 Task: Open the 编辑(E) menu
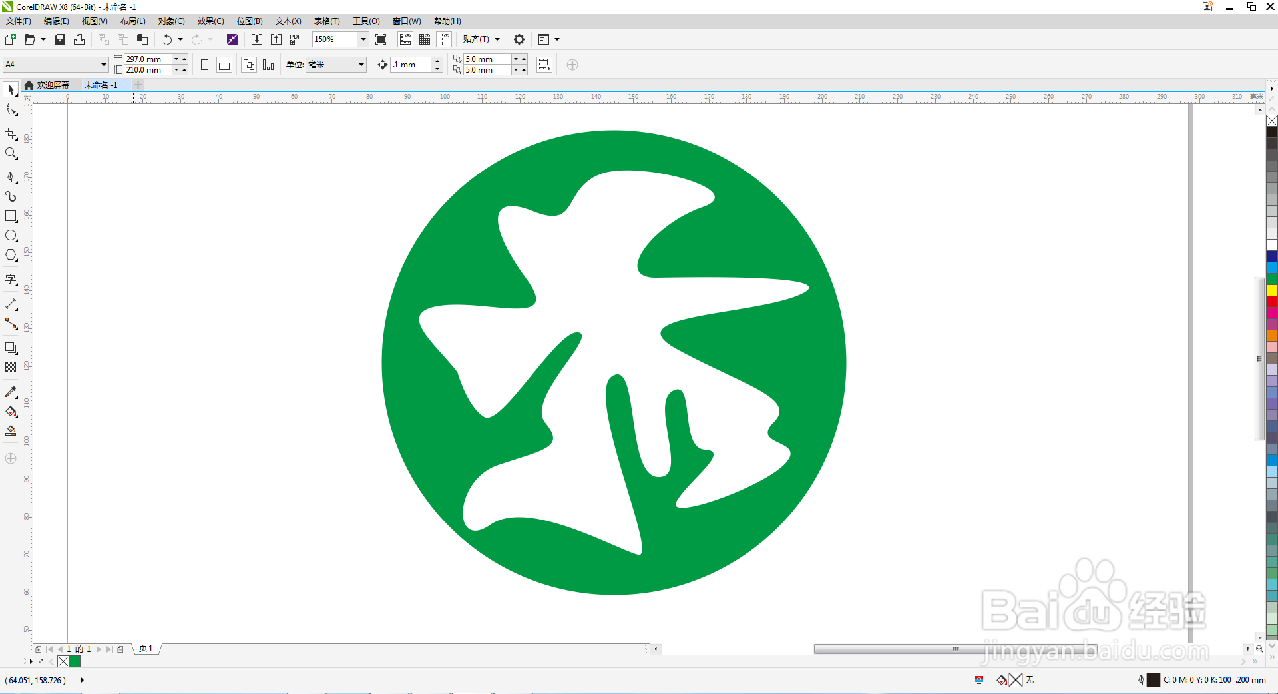(56, 21)
